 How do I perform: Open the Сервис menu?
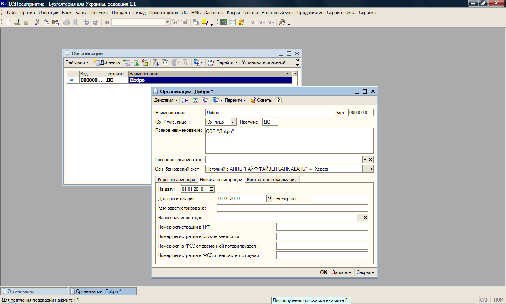click(x=334, y=13)
